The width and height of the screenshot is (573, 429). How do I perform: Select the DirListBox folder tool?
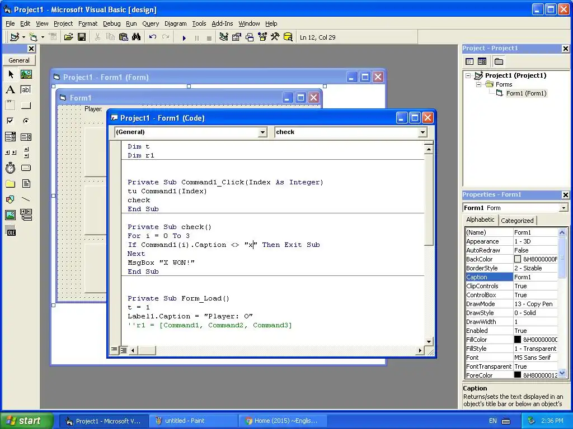click(x=11, y=183)
